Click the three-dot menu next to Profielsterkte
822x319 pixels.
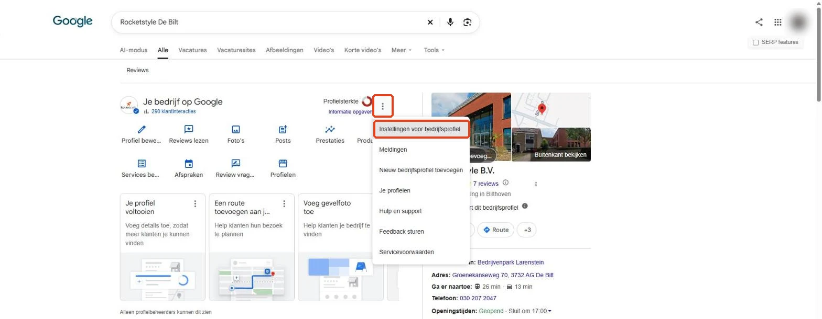tap(383, 106)
